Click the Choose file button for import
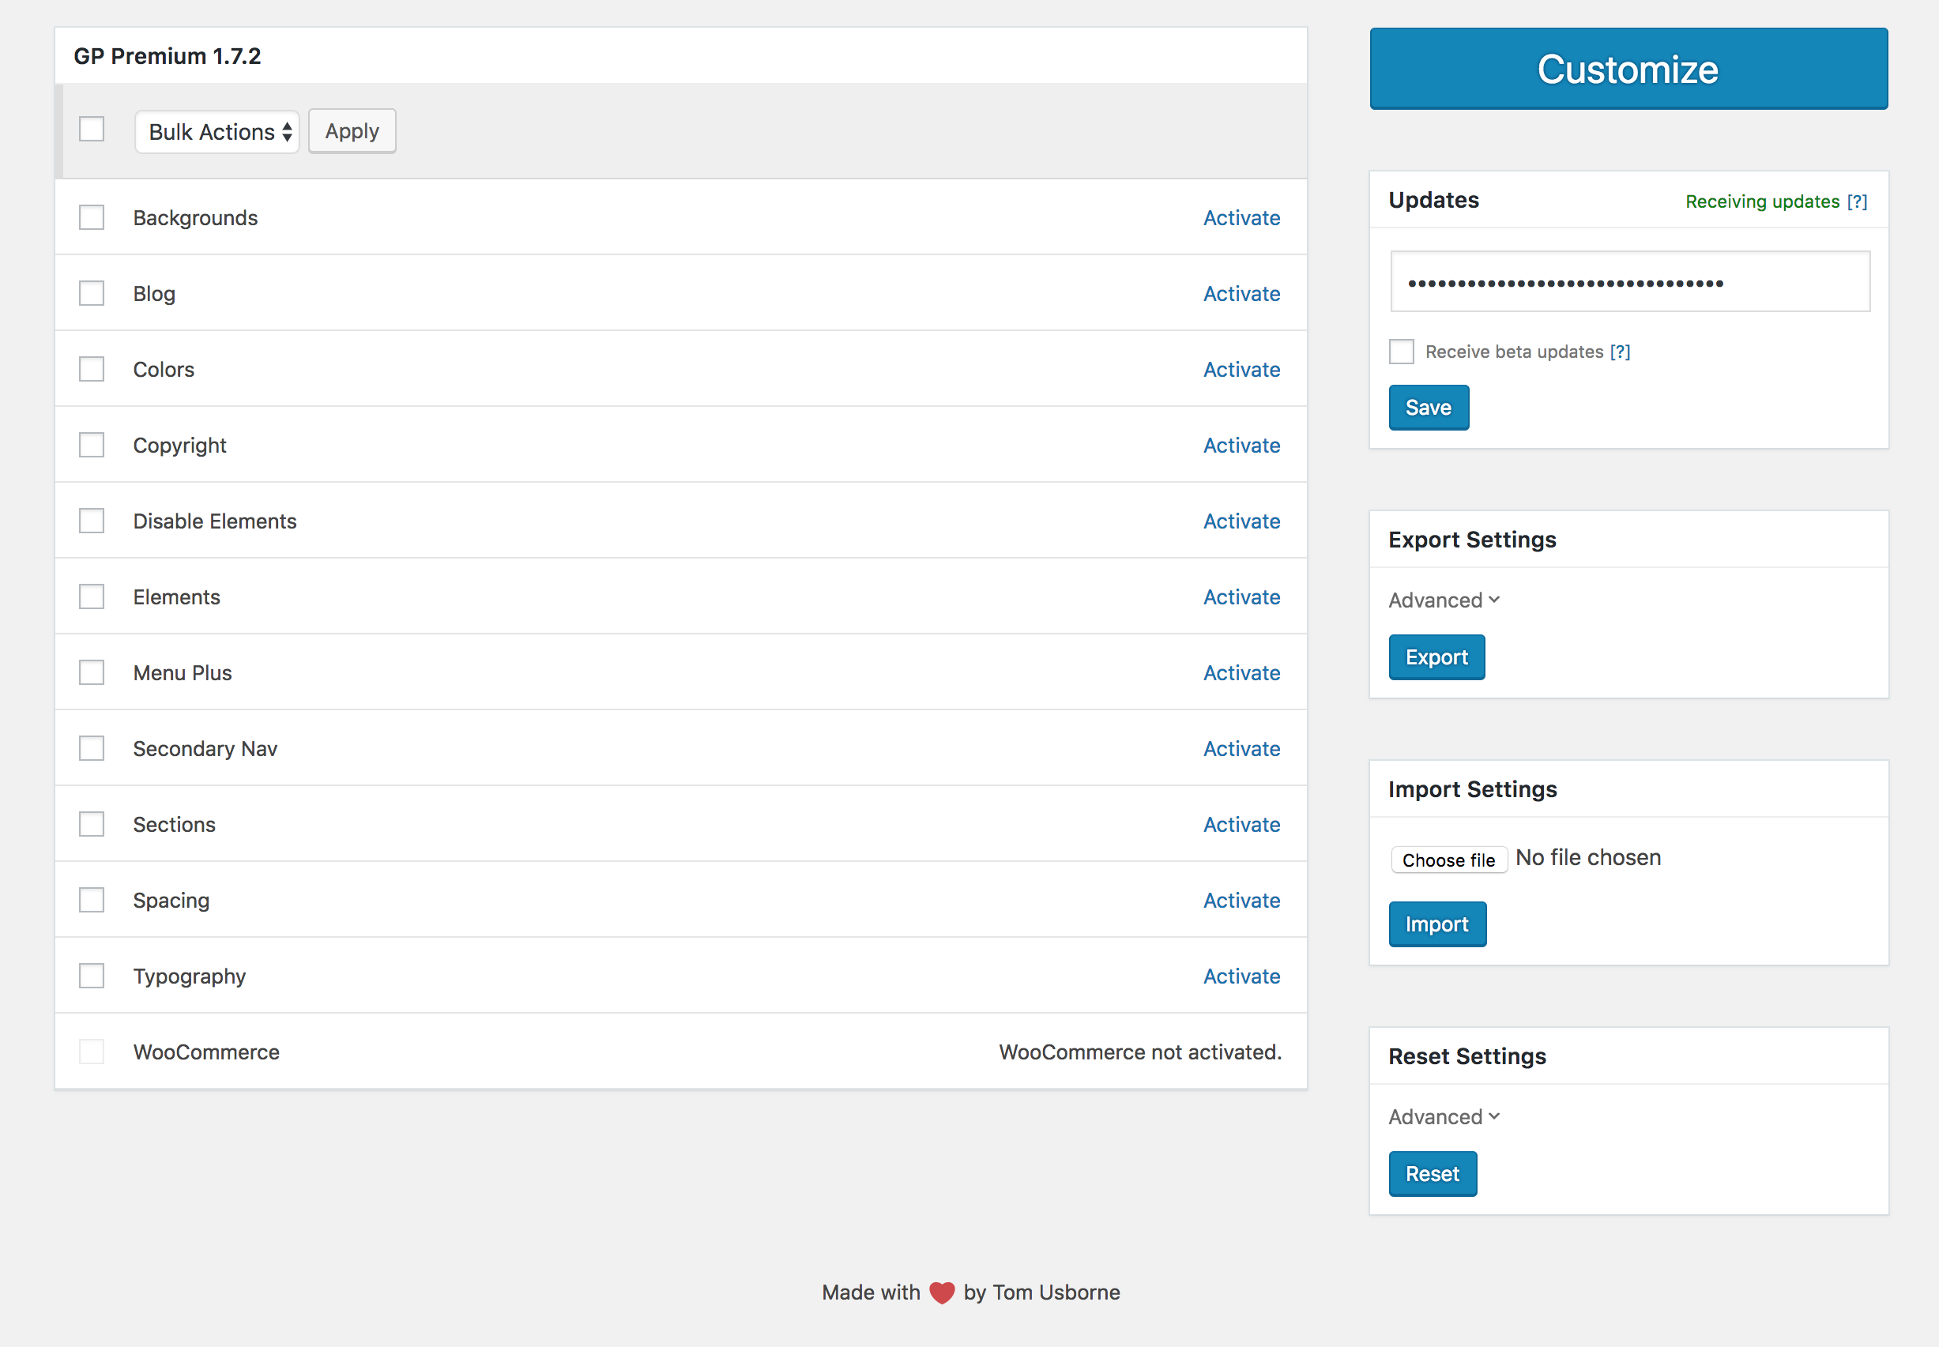Screen dimensions: 1939x1347 pyautogui.click(x=1448, y=858)
